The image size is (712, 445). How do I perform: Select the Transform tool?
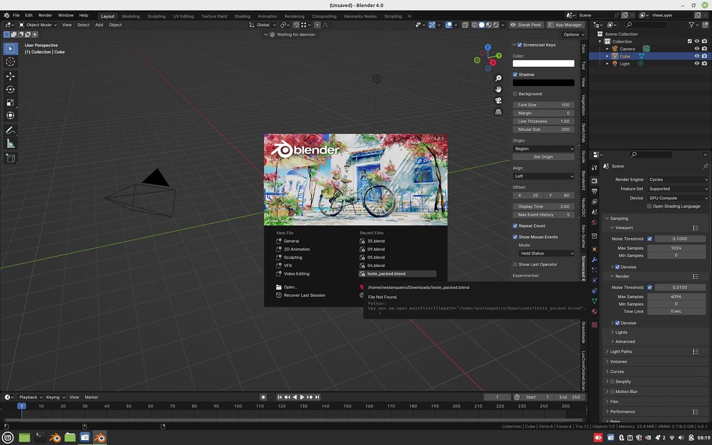click(x=11, y=116)
